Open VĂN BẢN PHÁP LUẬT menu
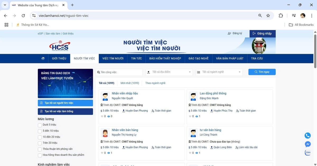317x166 pixels. [x=230, y=58]
